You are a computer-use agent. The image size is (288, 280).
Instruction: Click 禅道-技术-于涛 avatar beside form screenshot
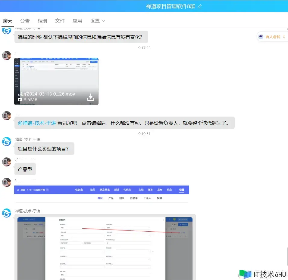(7, 213)
